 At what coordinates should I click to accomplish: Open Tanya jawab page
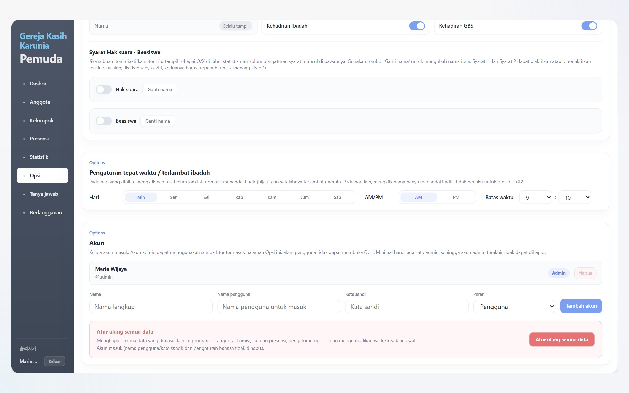(x=42, y=194)
